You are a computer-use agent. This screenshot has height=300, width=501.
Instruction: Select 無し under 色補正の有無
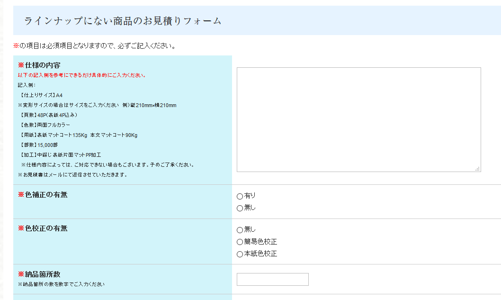point(240,208)
